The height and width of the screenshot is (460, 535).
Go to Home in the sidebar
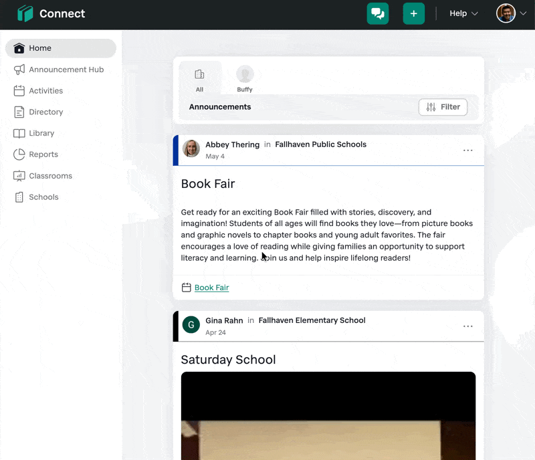pyautogui.click(x=61, y=48)
